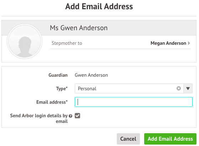
Task: Open the Type combo box showing Personal
Action: tap(133, 88)
